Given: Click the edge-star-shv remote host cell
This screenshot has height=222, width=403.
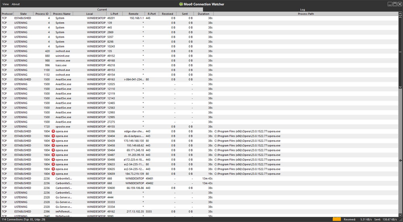Looking at the screenshot, I should (134, 131).
